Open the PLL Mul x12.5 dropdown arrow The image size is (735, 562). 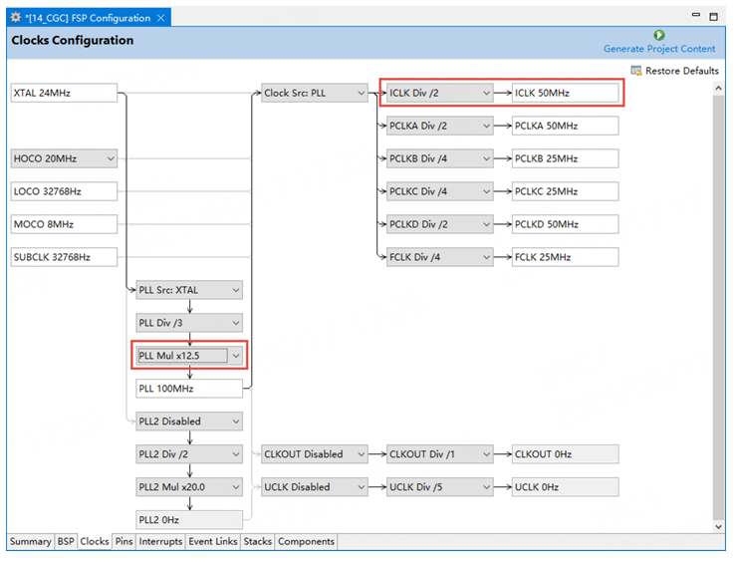click(236, 356)
